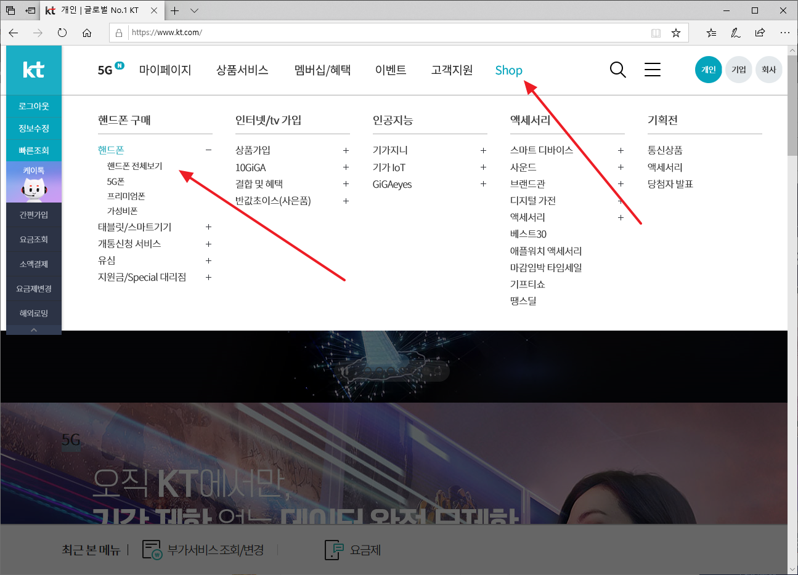Select the Shop top menu
This screenshot has height=575, width=798.
tap(508, 70)
